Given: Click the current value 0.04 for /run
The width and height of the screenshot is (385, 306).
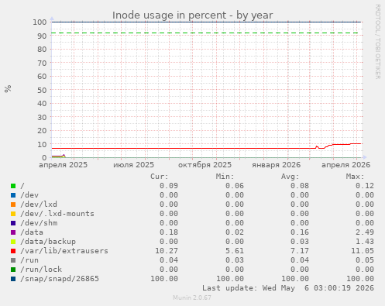Looking at the screenshot, I should [x=169, y=260].
